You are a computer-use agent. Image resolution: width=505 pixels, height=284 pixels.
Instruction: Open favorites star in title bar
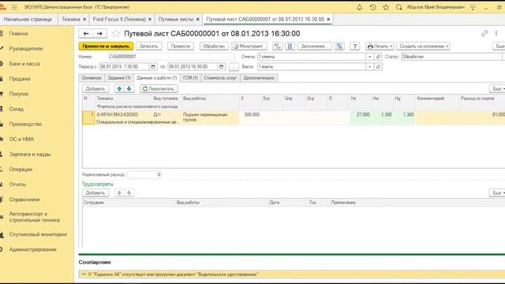[x=386, y=7]
